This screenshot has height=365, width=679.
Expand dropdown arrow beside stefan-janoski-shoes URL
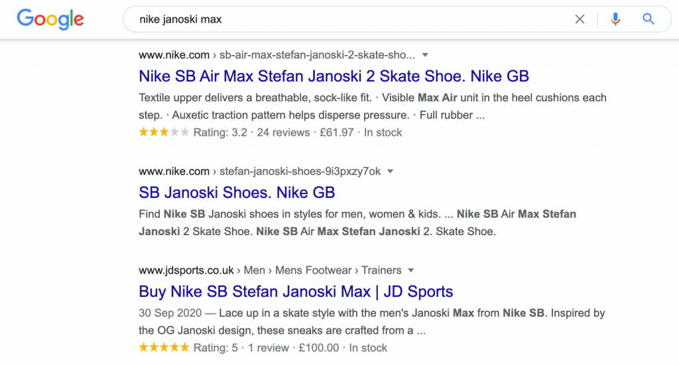(390, 172)
